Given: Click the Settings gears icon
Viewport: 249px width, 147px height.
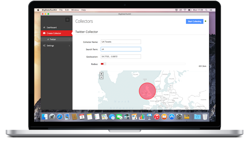Looking at the screenshot, I should pos(44,45).
